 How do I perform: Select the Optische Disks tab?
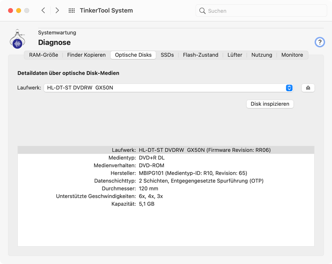133,55
